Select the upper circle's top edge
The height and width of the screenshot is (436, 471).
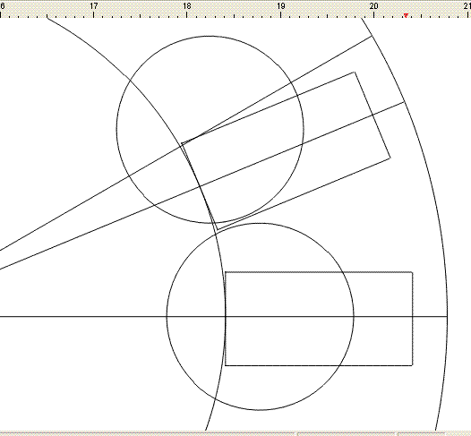(x=210, y=37)
